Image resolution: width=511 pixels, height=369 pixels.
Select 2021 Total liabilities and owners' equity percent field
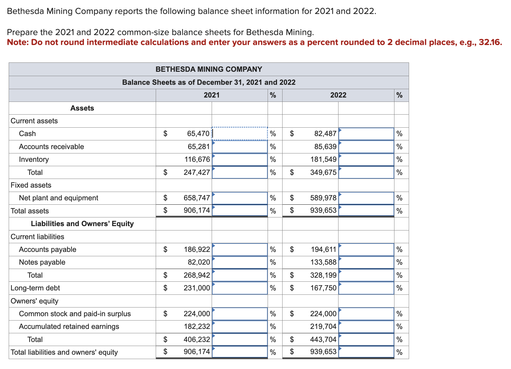(x=240, y=352)
